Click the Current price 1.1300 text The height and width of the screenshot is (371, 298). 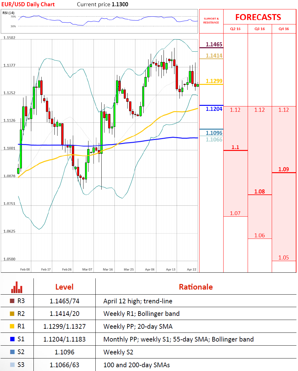(103, 4)
